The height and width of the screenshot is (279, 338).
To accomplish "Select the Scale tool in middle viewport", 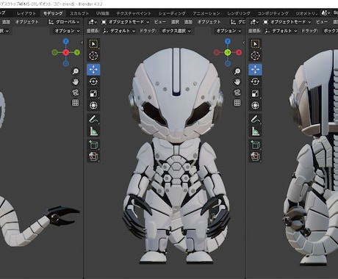I will coord(93,93).
